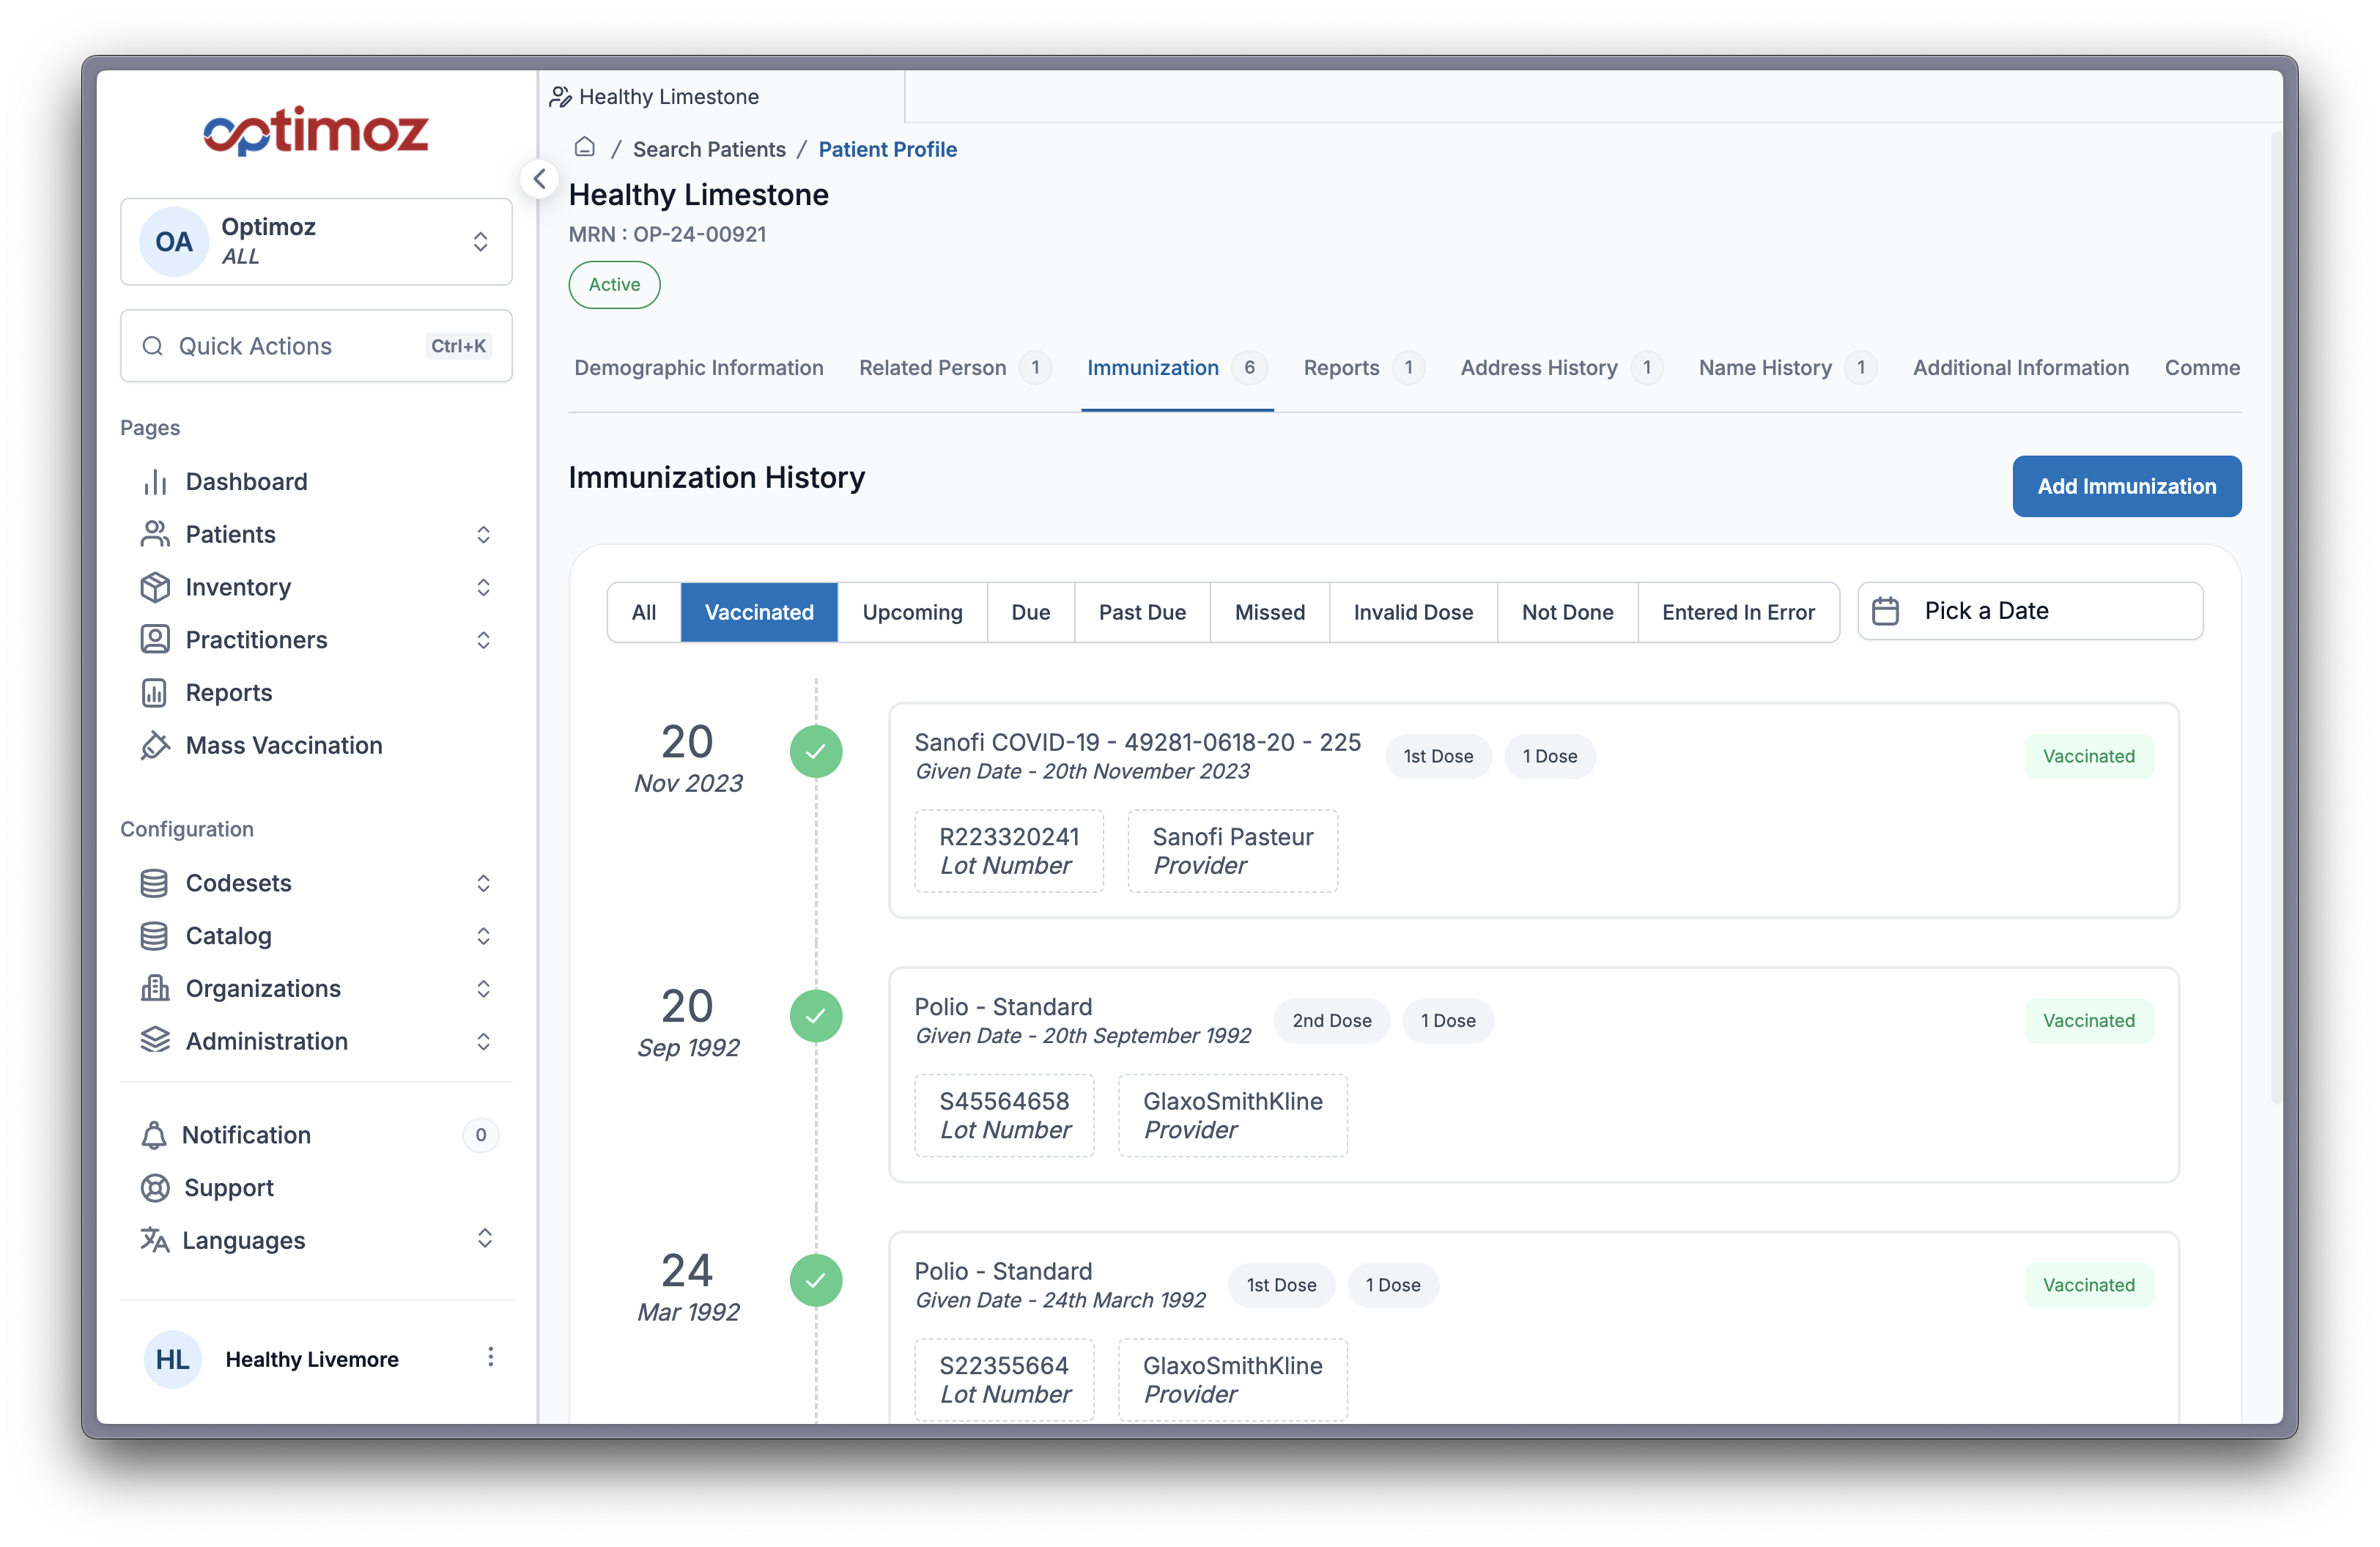Click the Notification bell icon

pos(154,1135)
